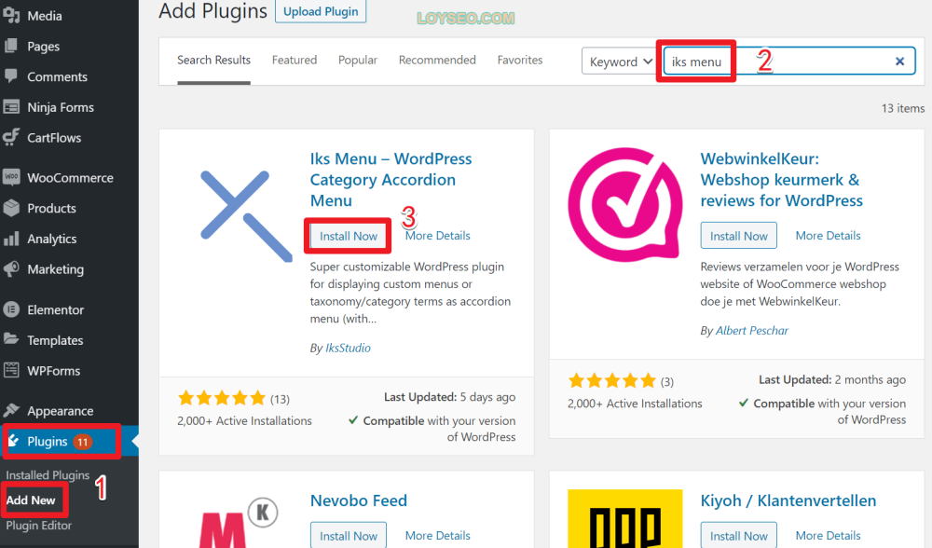
Task: Select Add New under Plugins
Action: tap(31, 500)
